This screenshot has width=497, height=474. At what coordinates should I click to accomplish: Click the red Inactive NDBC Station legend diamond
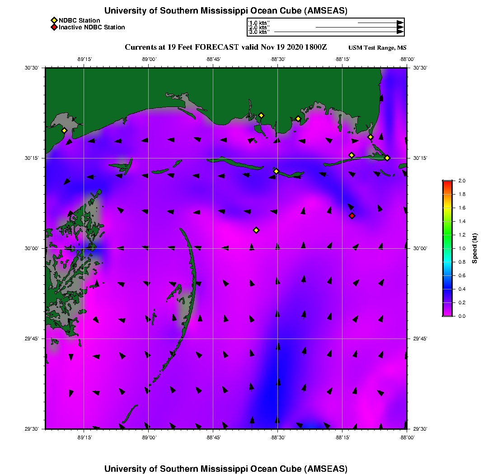tap(54, 28)
